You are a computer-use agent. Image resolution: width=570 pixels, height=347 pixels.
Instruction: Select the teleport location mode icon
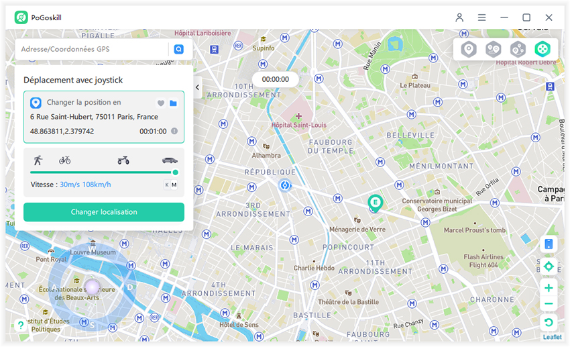tap(469, 49)
